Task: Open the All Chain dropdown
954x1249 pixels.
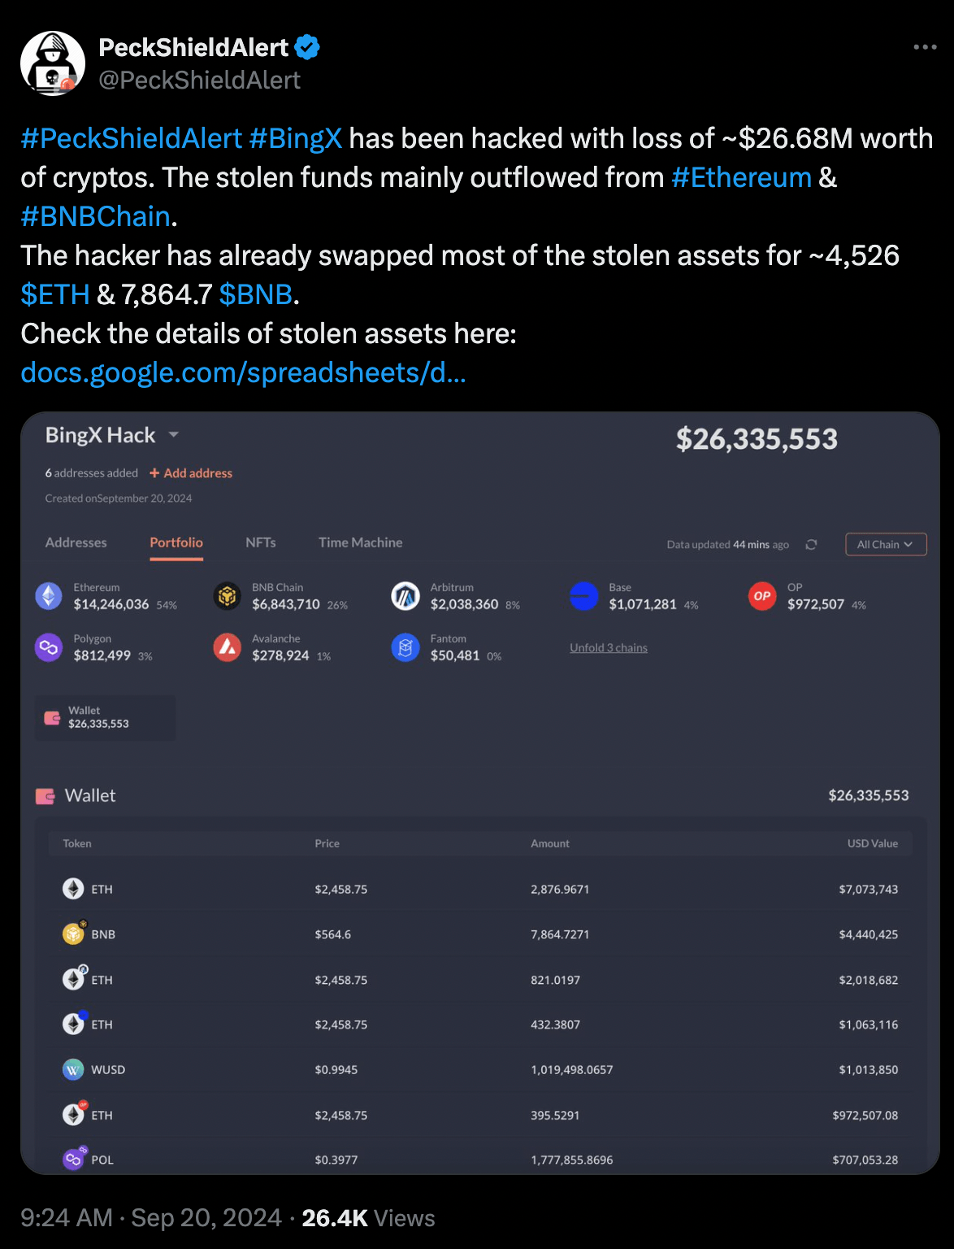Action: point(886,545)
